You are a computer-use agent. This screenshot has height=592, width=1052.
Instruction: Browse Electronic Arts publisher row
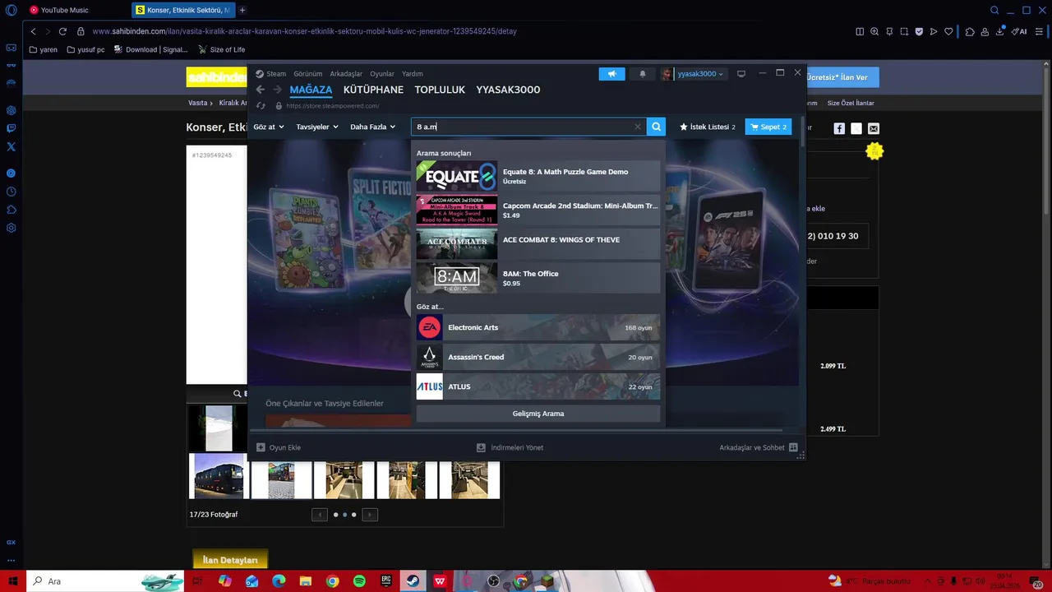click(x=538, y=327)
